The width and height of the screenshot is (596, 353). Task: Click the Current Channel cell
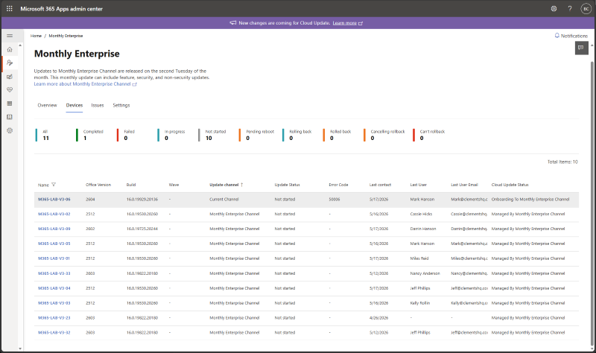[224, 199]
